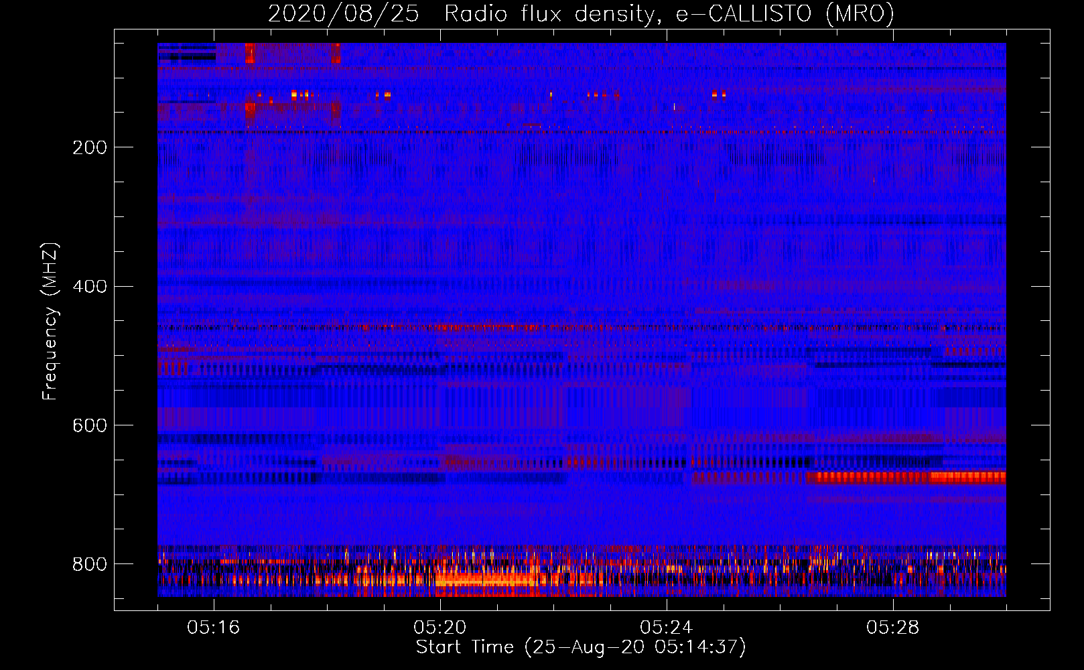The height and width of the screenshot is (670, 1084).
Task: Click the date '2020/08/25' in the title
Action: 344,14
